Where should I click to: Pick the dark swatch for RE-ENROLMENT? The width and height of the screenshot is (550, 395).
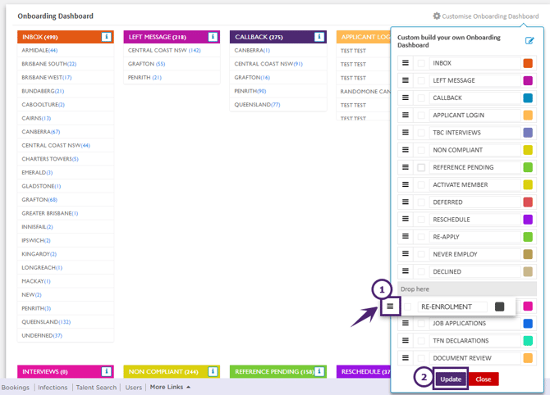pos(499,306)
